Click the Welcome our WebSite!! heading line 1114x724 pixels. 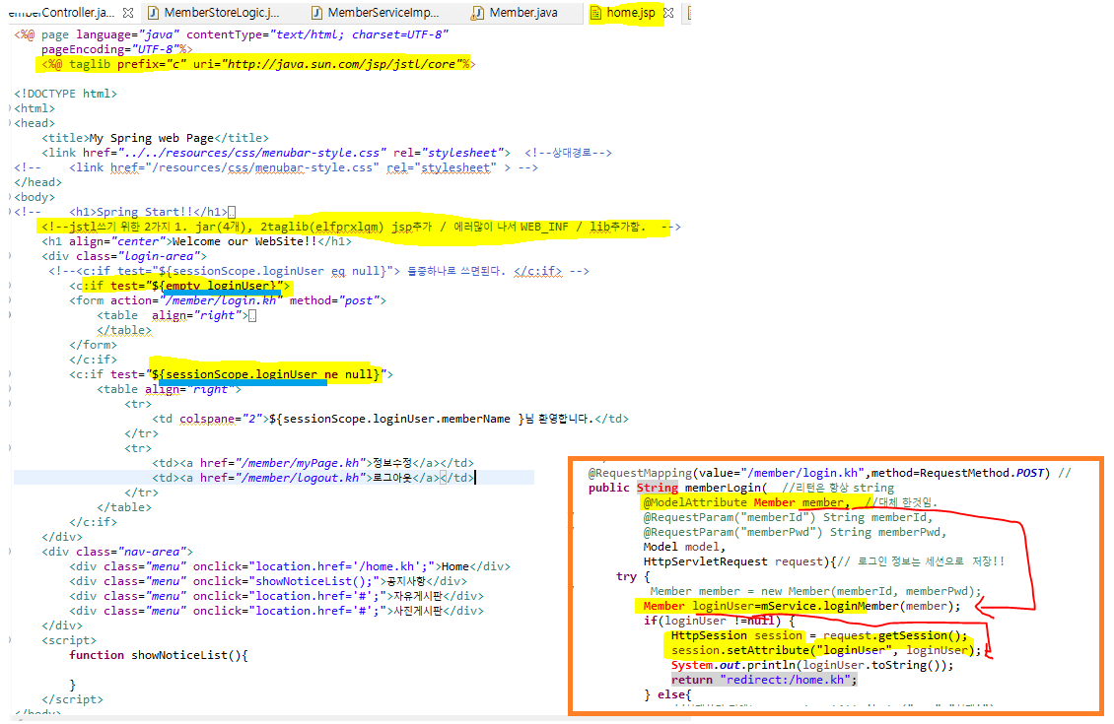196,241
